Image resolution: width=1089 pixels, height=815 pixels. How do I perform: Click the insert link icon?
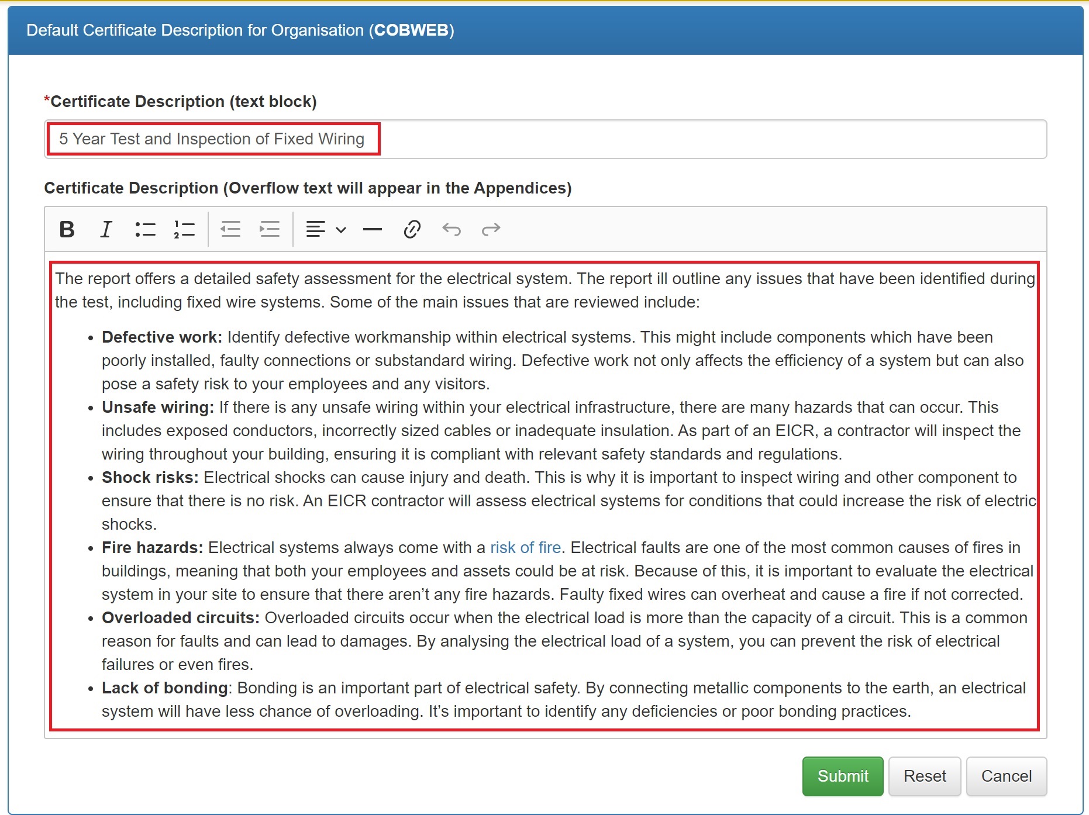pos(412,229)
